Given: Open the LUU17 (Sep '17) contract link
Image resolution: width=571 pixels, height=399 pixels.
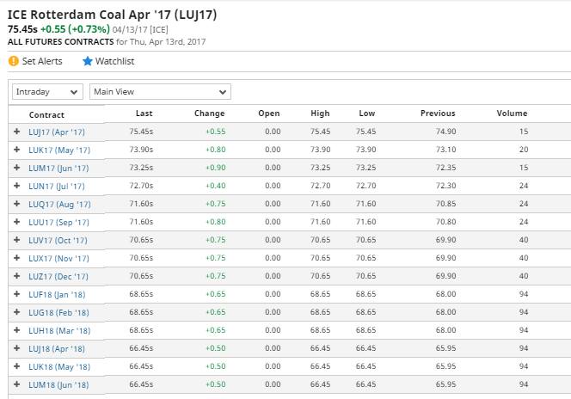Looking at the screenshot, I should [58, 222].
